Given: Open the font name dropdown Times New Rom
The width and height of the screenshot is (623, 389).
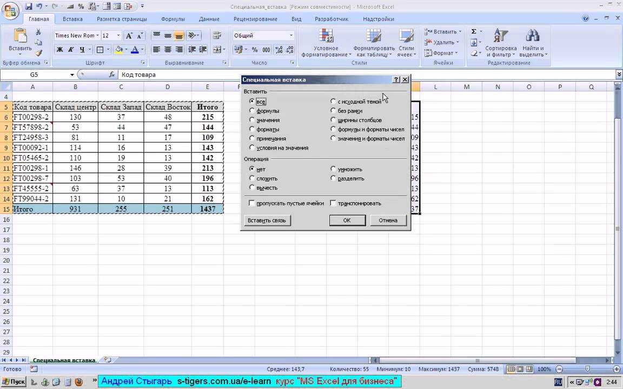Looking at the screenshot, I should coord(97,36).
